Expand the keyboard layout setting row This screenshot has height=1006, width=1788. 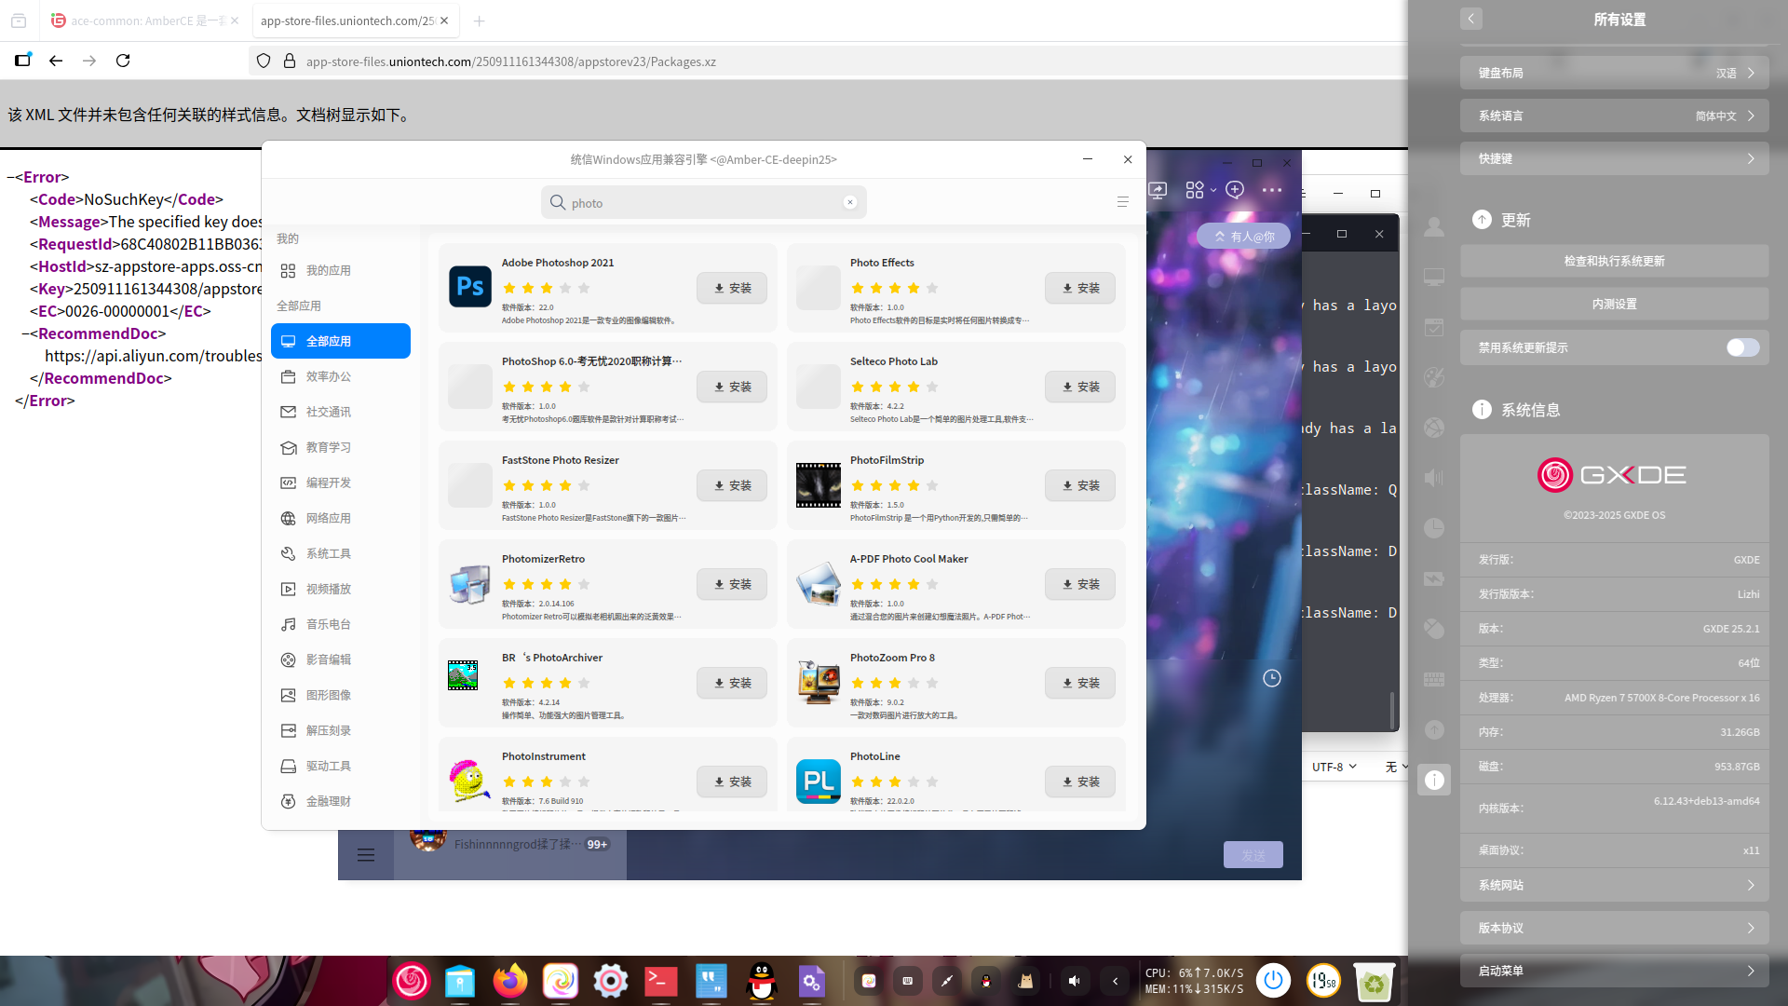pos(1614,73)
